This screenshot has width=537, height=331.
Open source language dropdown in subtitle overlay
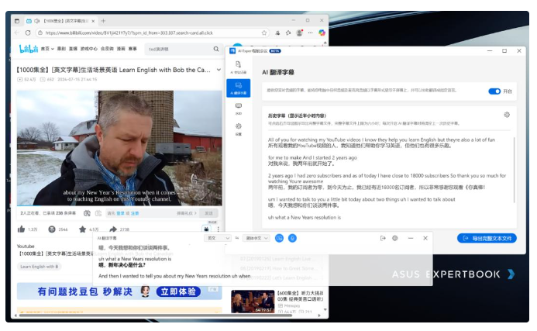click(218, 238)
